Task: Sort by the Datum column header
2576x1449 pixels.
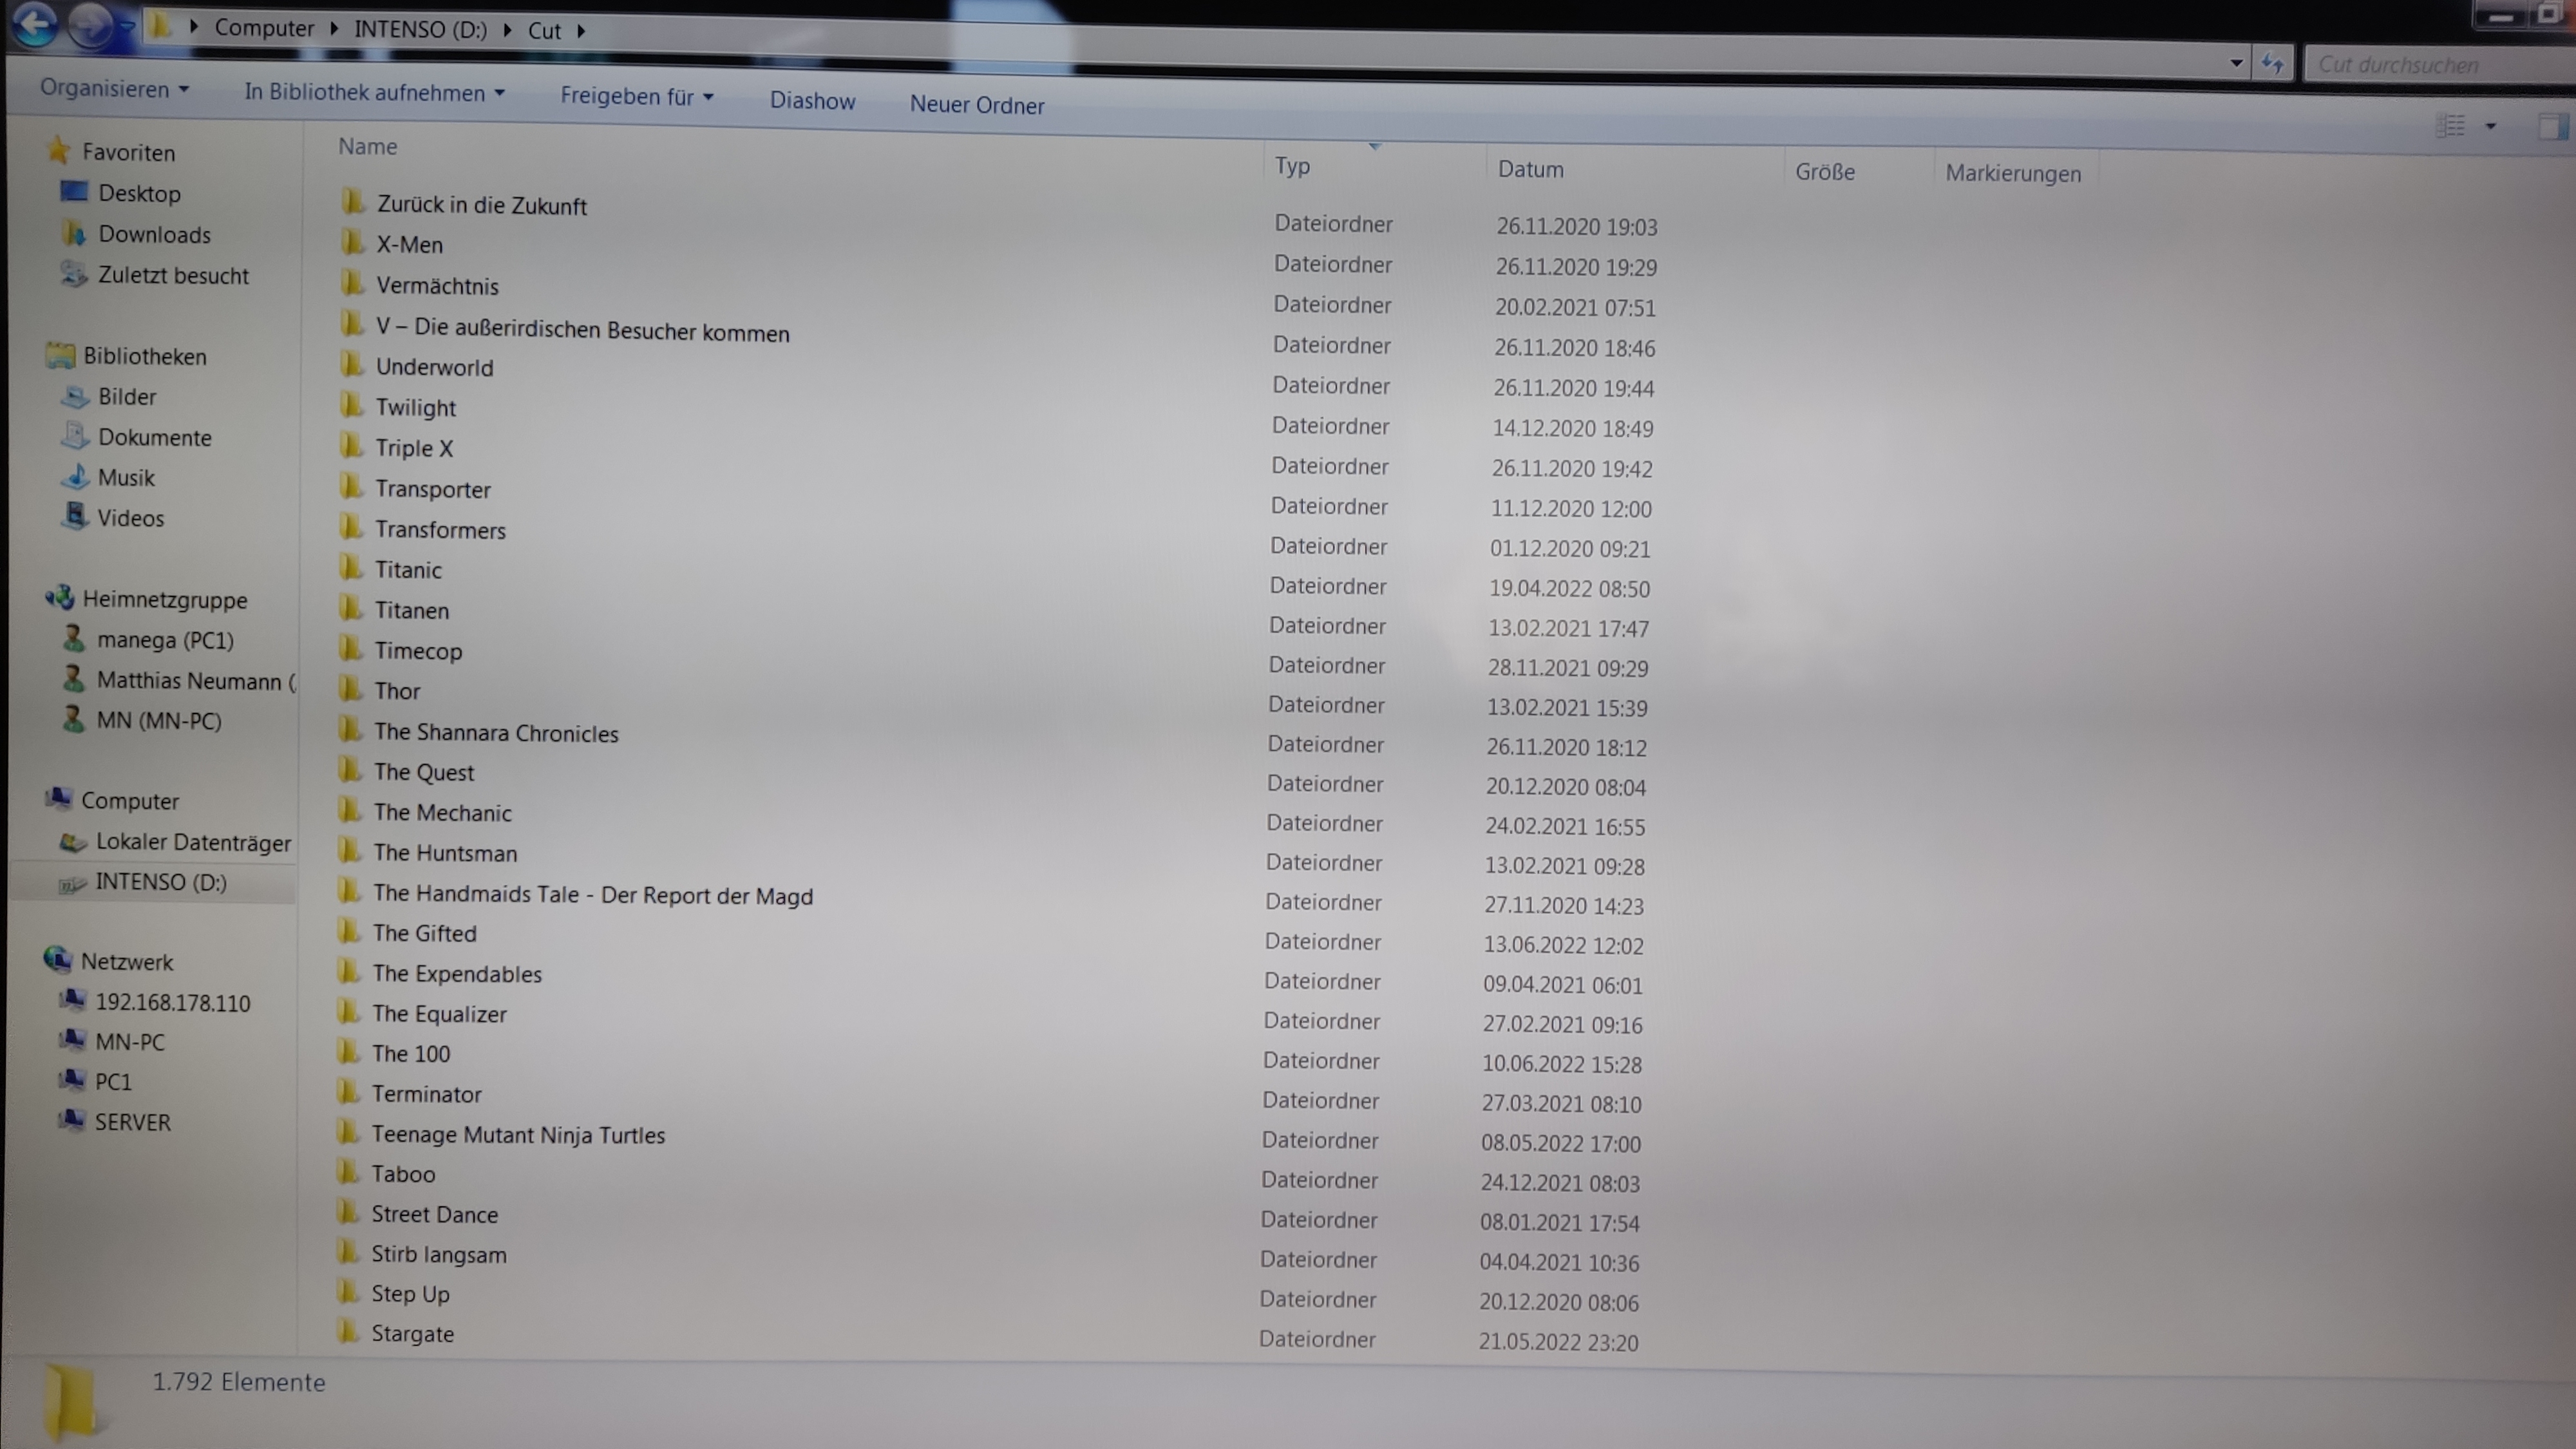Action: coord(1530,169)
